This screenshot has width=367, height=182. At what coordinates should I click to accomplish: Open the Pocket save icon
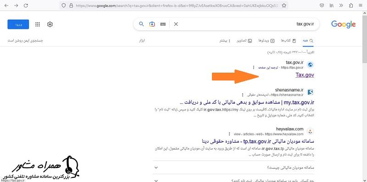point(322,5)
